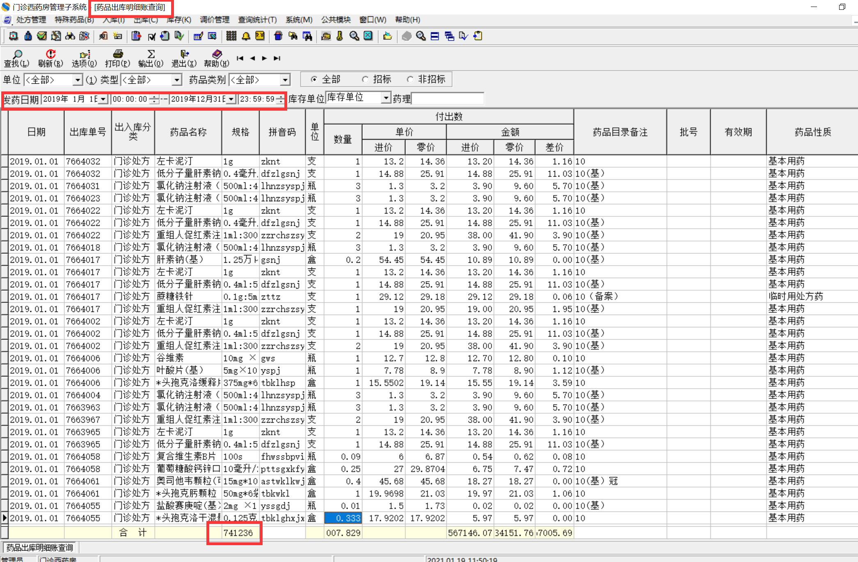Screen dimensions: 858x562
Task: Select the 全部 radio button
Action: tap(314, 79)
